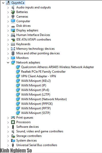Select the Human Interface Devices label

(x=33, y=35)
